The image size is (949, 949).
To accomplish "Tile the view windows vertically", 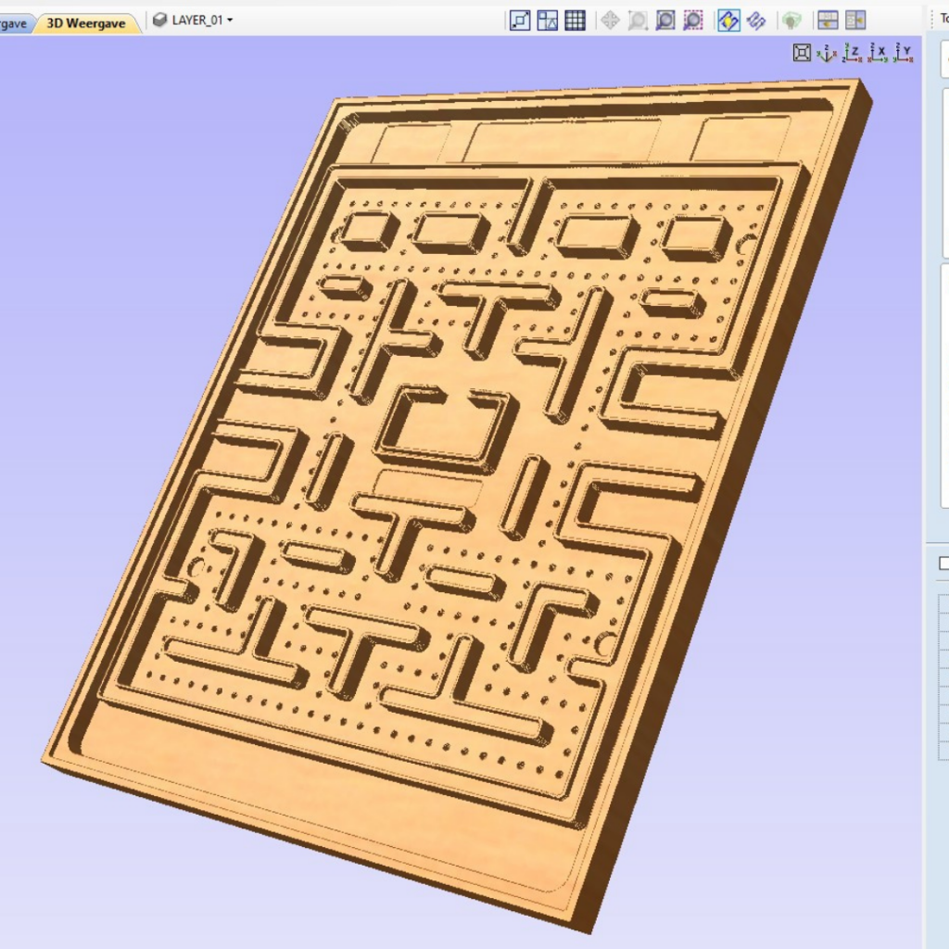I will click(x=854, y=20).
